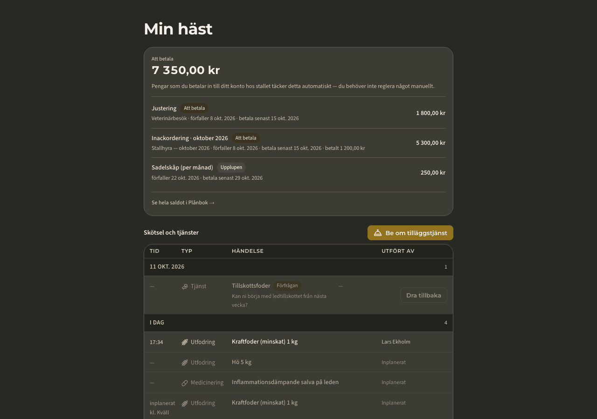Click Inplanerat in the Medicinering row

tap(394, 382)
